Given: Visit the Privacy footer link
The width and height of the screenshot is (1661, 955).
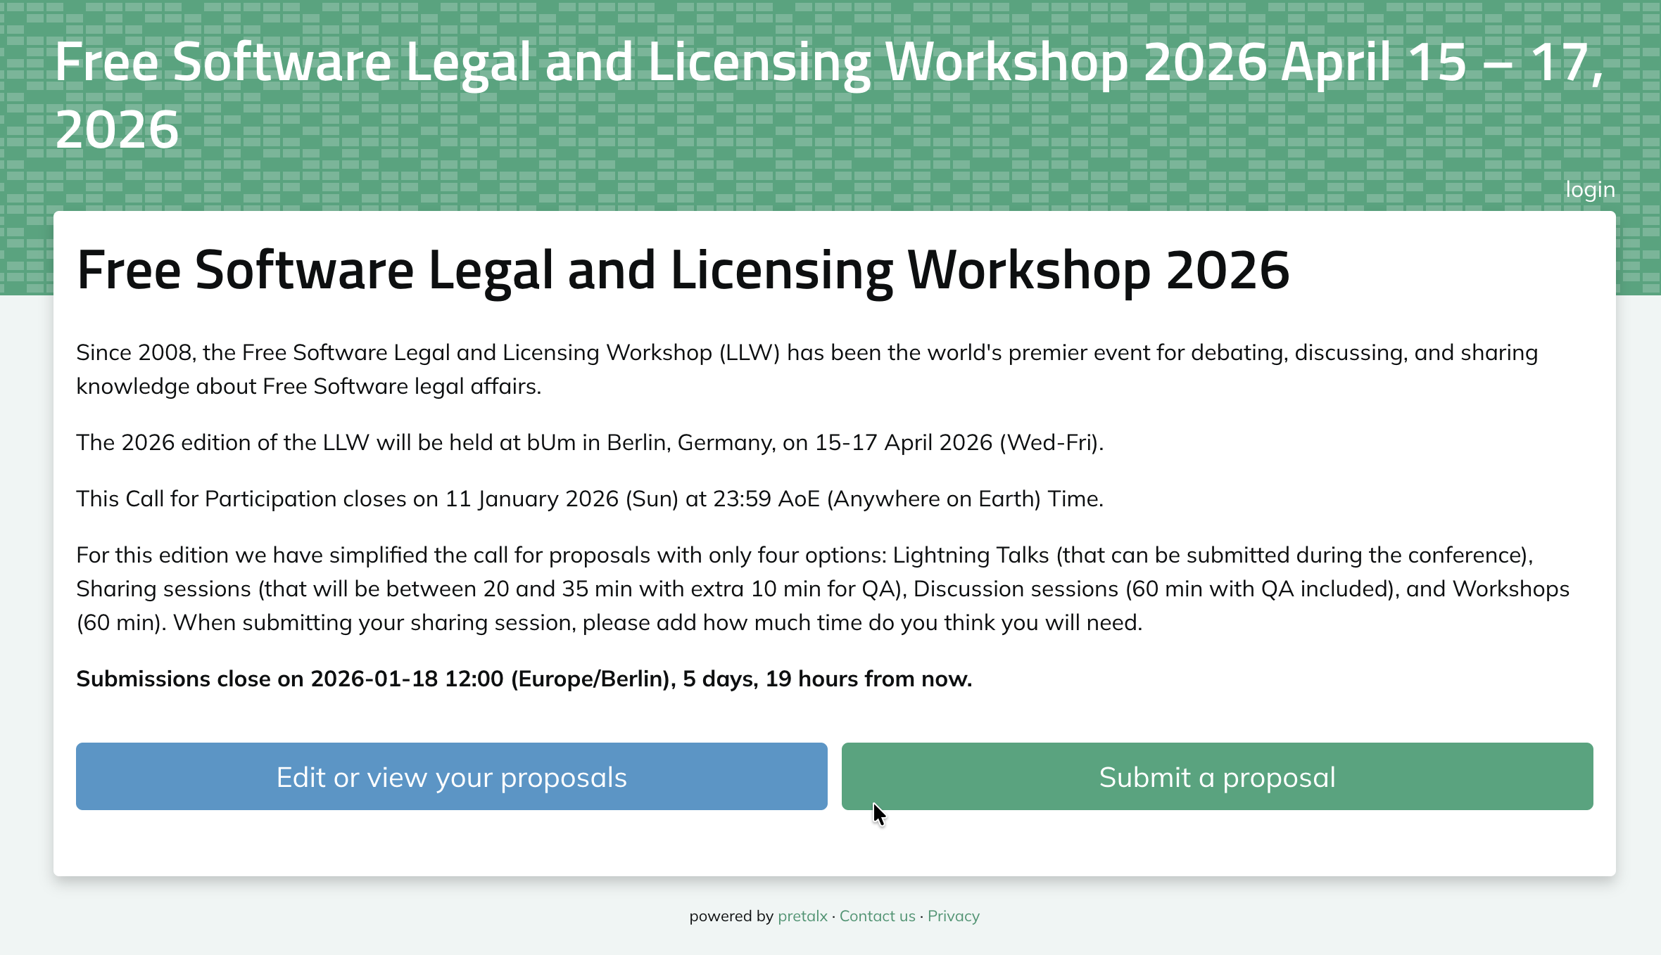Looking at the screenshot, I should click(x=953, y=916).
